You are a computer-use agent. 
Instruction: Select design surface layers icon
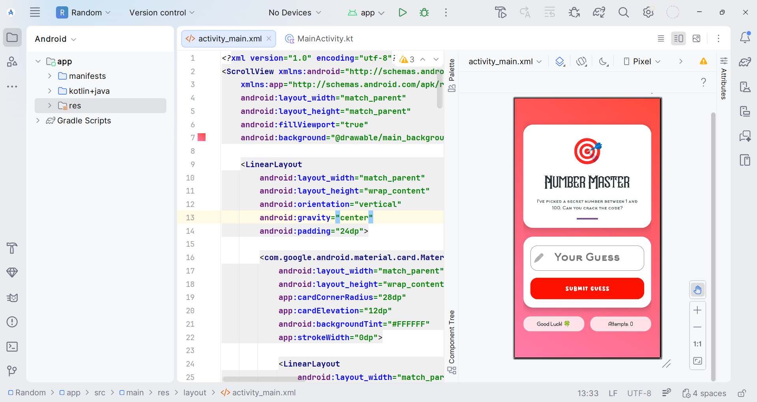[x=560, y=61]
